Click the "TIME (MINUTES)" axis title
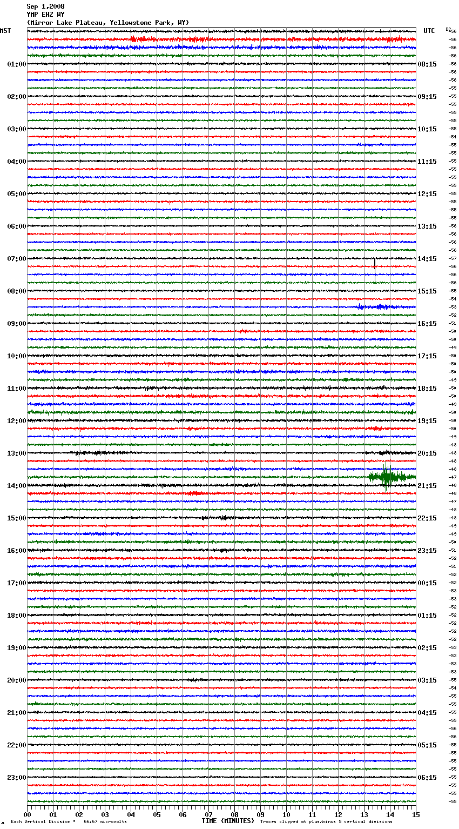459x829 pixels. 228,821
